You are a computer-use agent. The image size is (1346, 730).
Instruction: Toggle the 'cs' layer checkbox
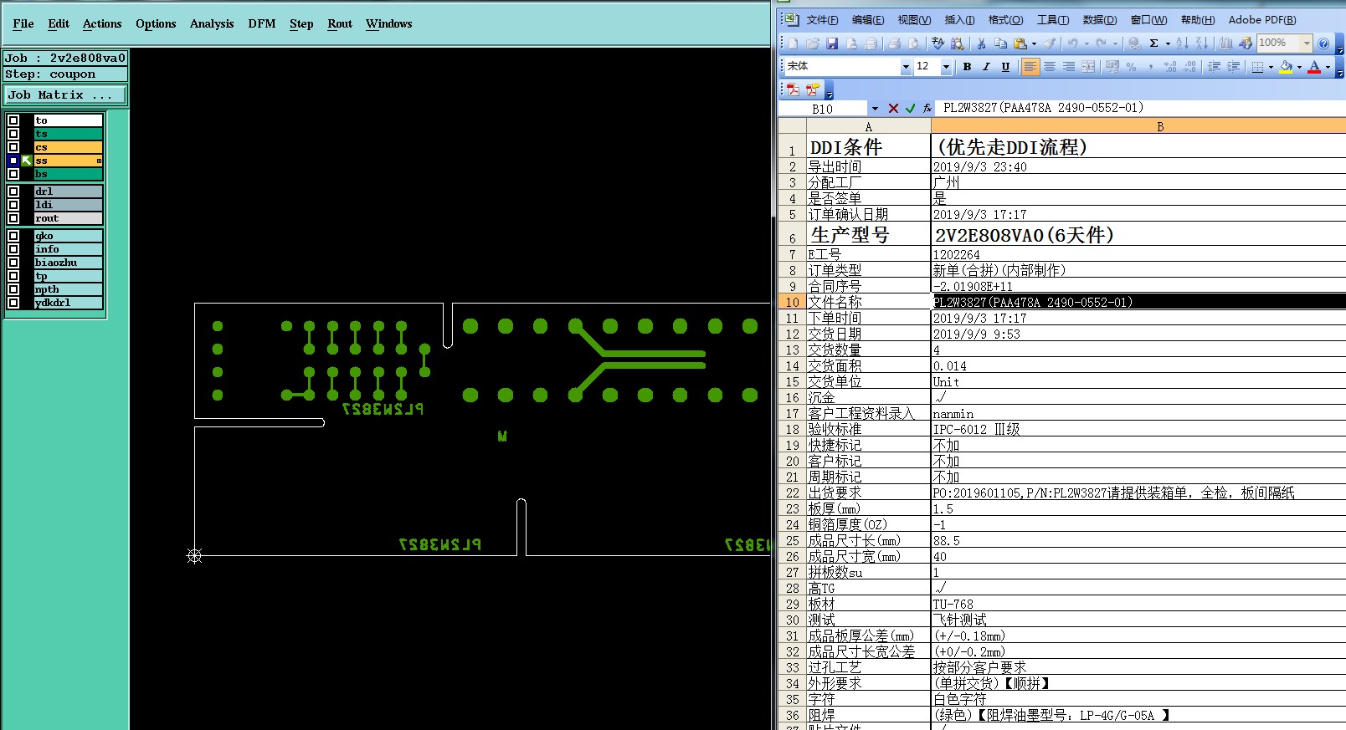click(13, 147)
